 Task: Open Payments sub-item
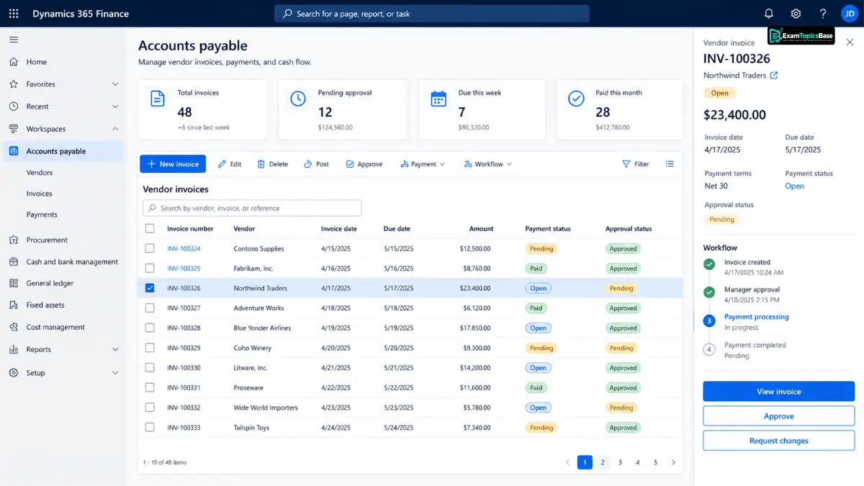coord(42,215)
